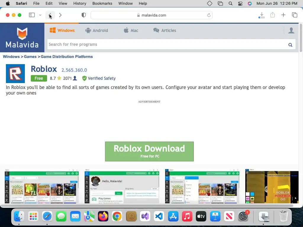Open the Window menu
This screenshot has width=303, height=227.
(125, 3)
